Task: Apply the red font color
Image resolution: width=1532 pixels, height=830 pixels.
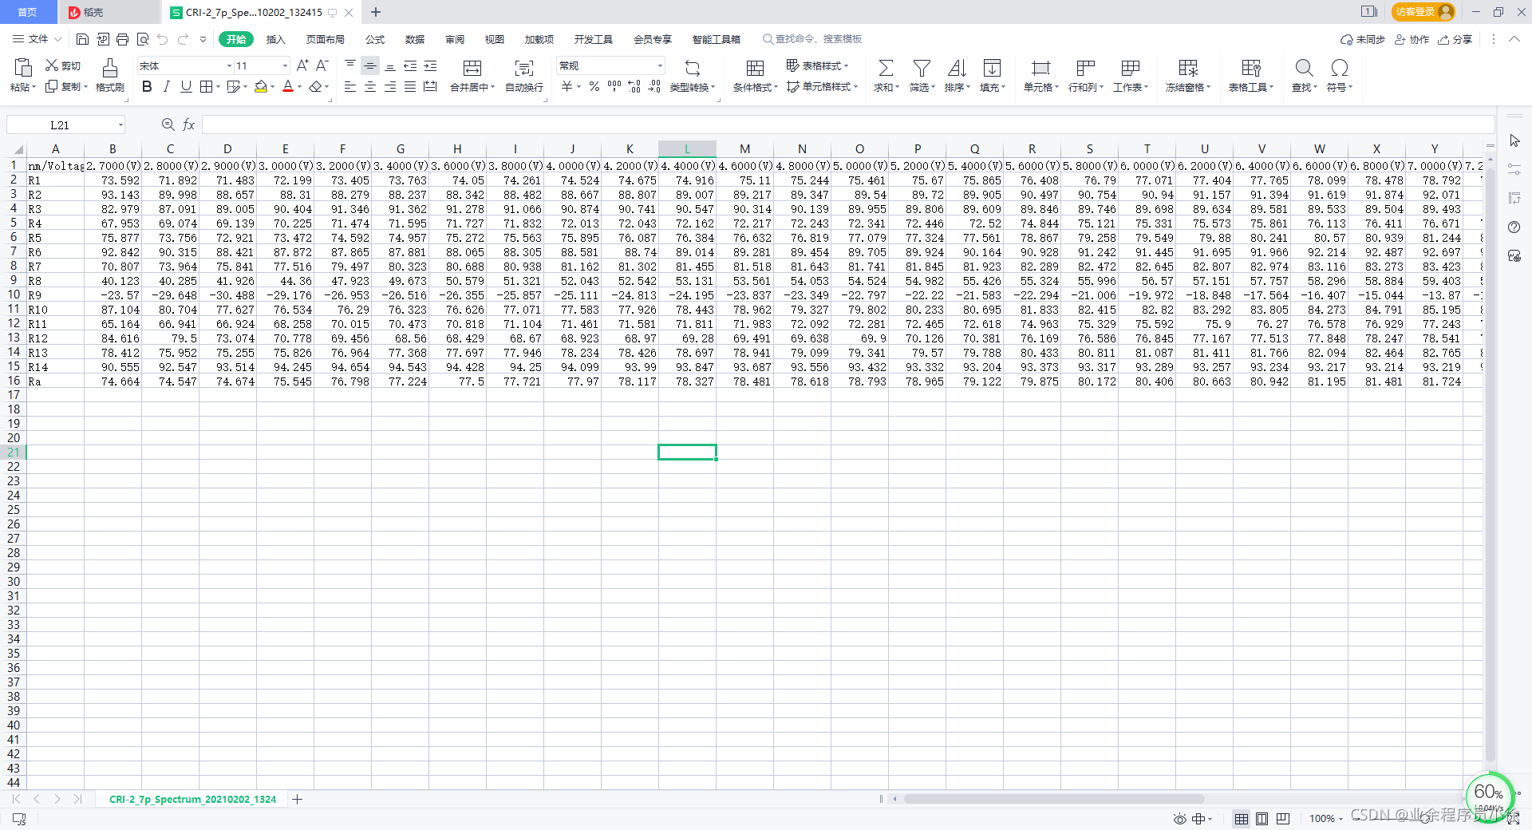Action: point(288,86)
